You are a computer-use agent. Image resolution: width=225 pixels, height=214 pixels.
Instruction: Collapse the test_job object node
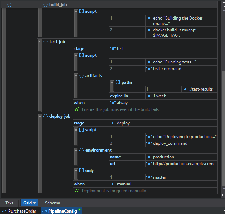pyautogui.click(x=40, y=42)
